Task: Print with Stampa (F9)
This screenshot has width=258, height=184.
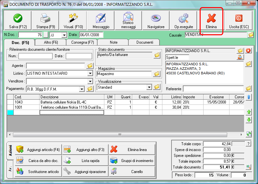Action: point(45,20)
